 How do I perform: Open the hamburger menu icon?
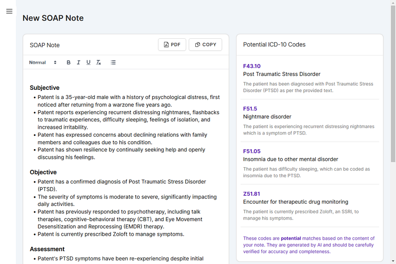(x=9, y=11)
